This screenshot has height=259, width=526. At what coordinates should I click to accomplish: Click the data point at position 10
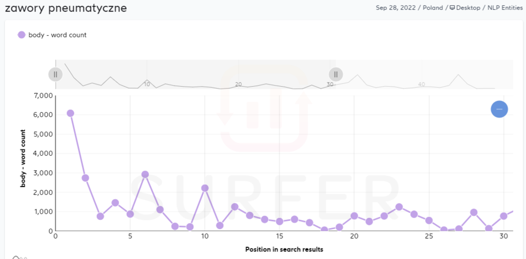(x=205, y=188)
